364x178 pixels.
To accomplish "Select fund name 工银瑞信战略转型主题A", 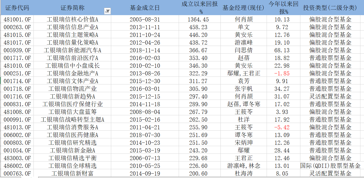I will [72, 119].
